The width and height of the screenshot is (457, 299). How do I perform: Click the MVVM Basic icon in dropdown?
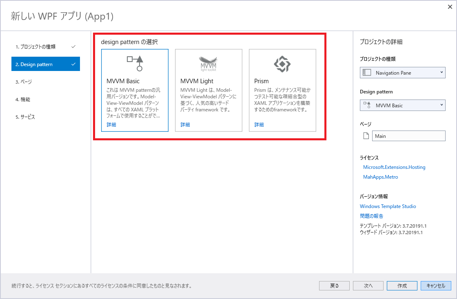pyautogui.click(x=367, y=105)
